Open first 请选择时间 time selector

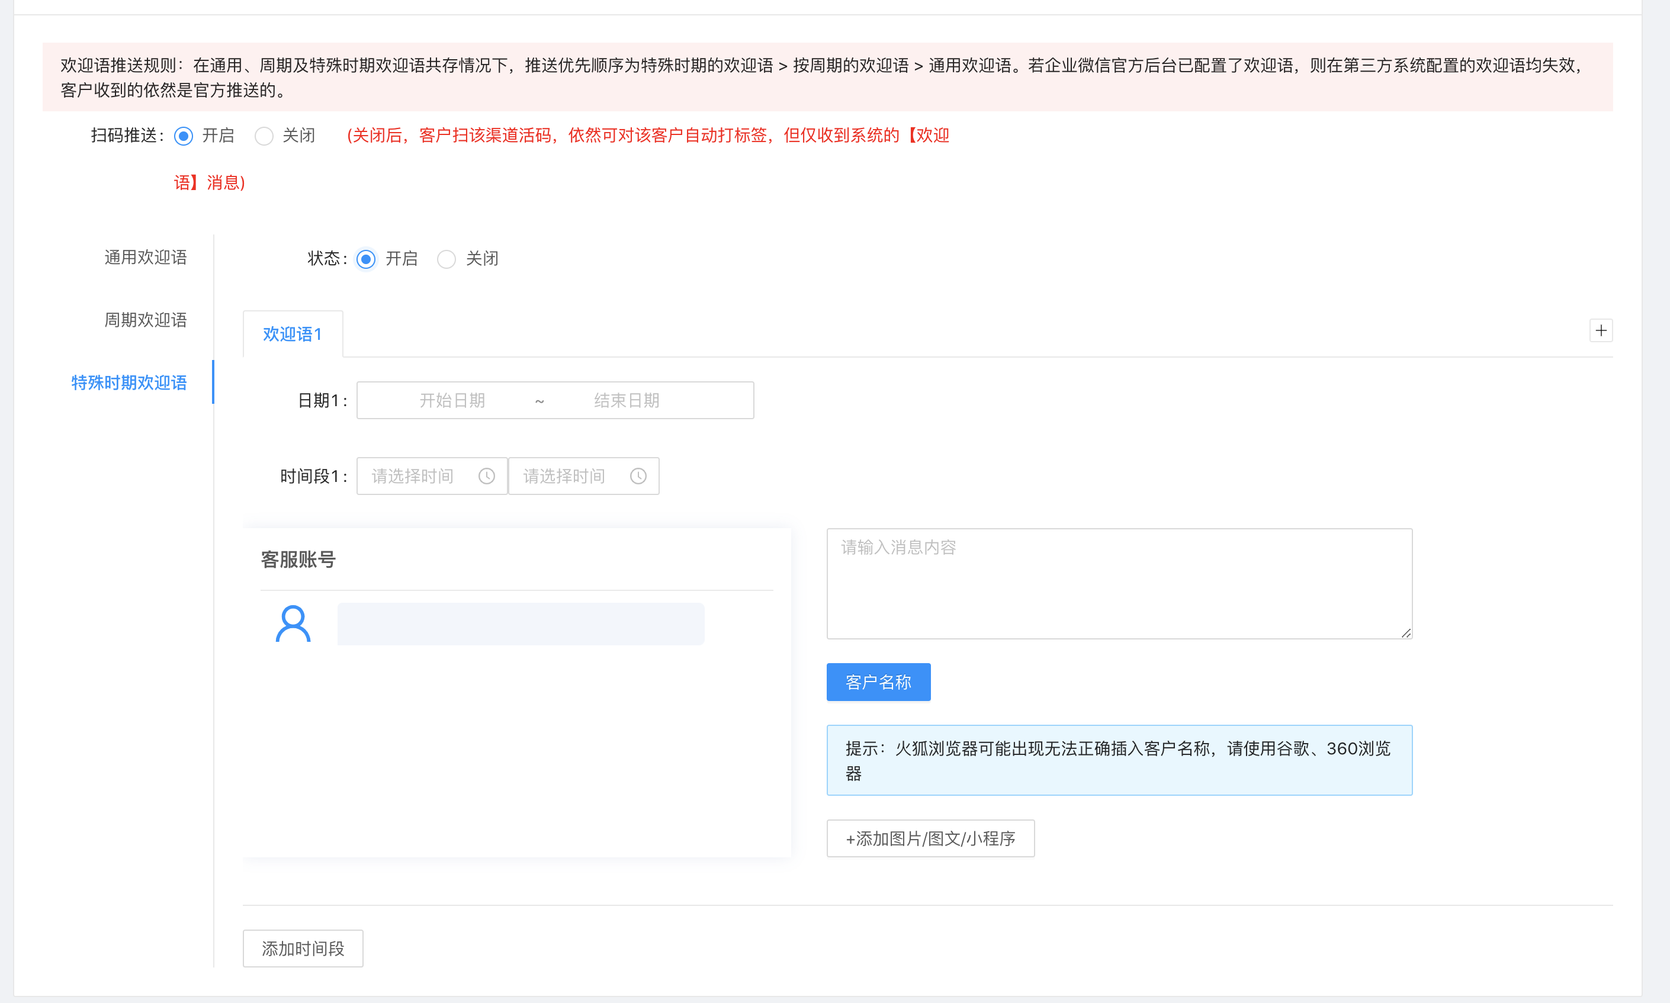click(x=413, y=477)
